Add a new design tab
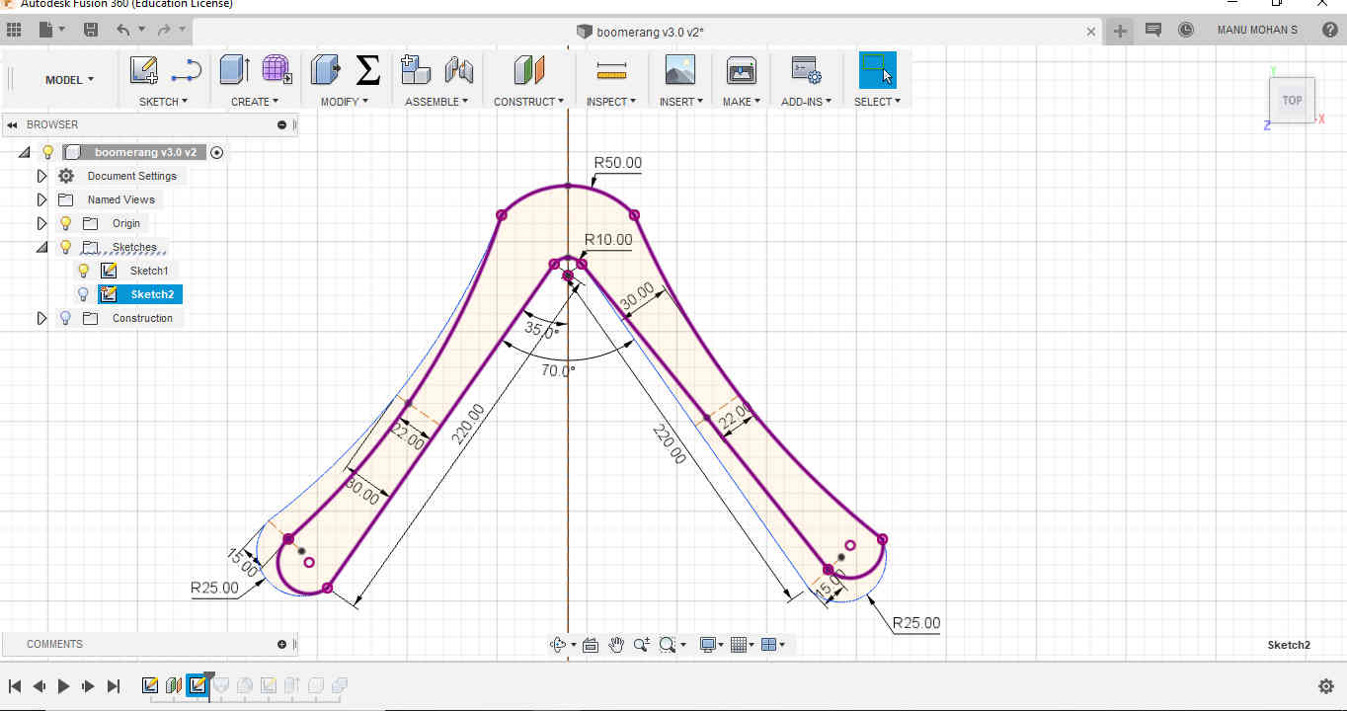The height and width of the screenshot is (711, 1347). tap(1120, 31)
